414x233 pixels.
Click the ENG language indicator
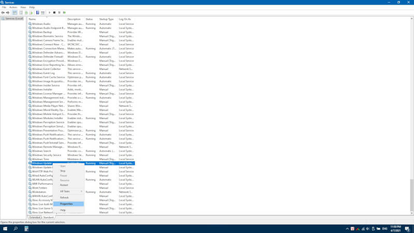click(x=385, y=229)
